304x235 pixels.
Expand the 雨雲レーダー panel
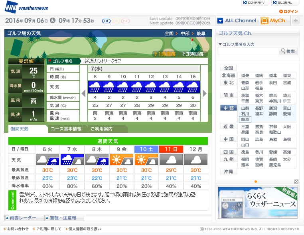(x=24, y=218)
